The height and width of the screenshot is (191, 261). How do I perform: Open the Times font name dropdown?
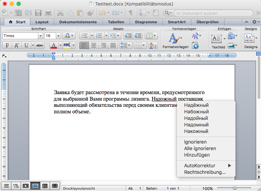(x=40, y=36)
